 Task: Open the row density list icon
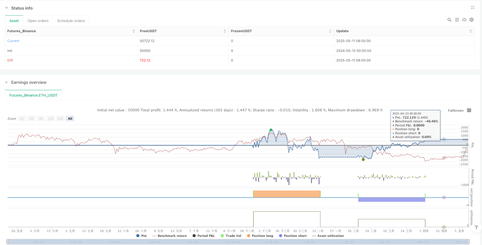[457, 20]
